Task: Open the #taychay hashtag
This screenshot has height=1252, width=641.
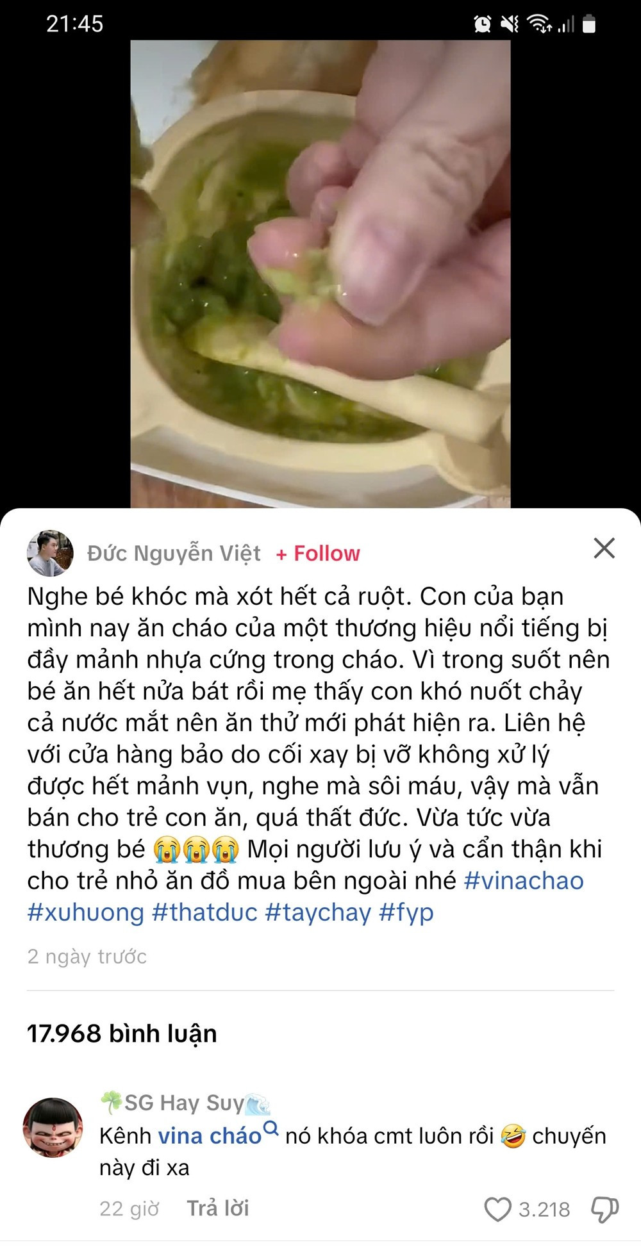Action: point(318,912)
